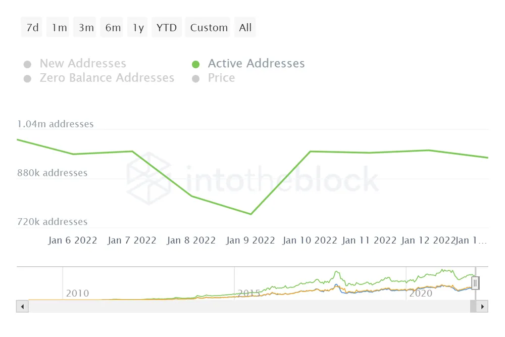Set the range to 6m

point(113,27)
